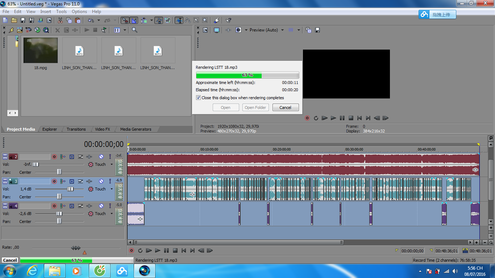
Task: Switch to the Transitions tab
Action: coord(76,129)
